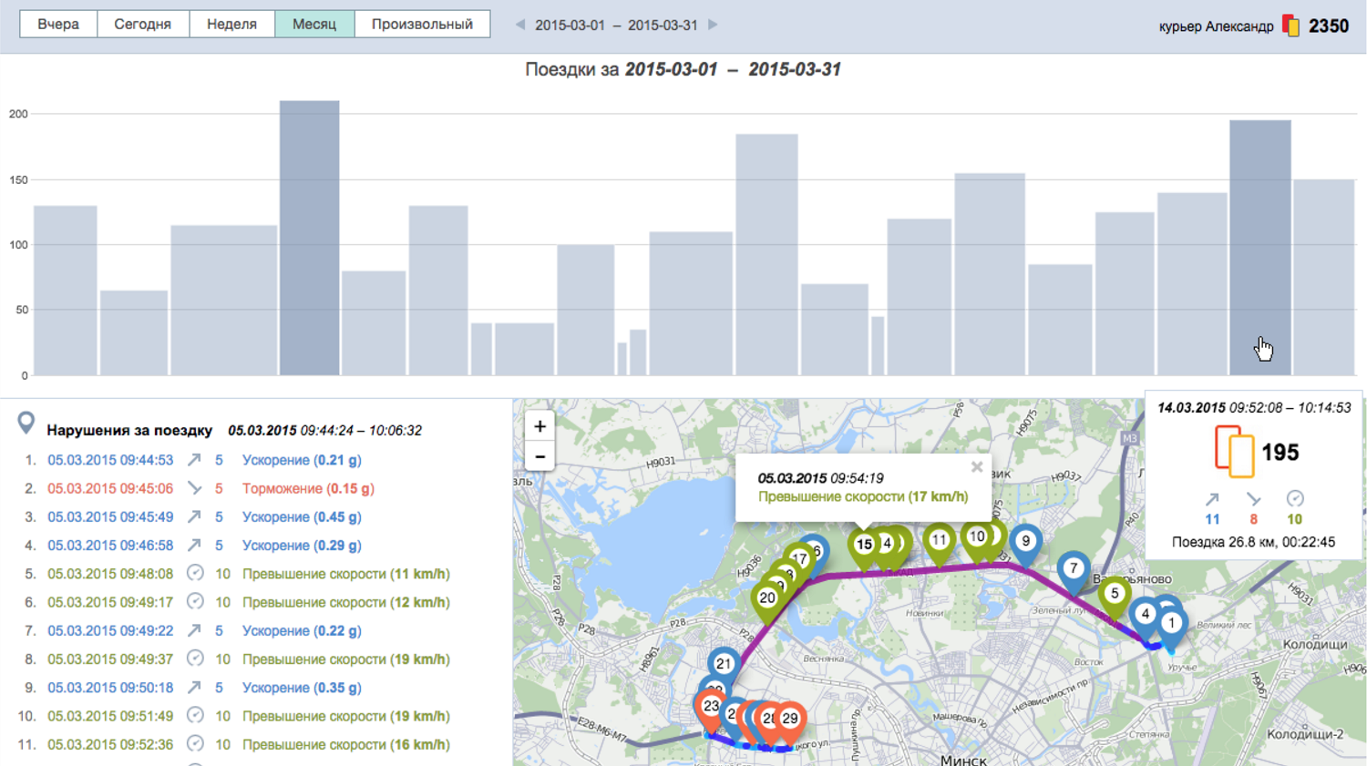This screenshot has height=766, width=1367.
Task: Select blue map marker 9
Action: tap(1025, 543)
